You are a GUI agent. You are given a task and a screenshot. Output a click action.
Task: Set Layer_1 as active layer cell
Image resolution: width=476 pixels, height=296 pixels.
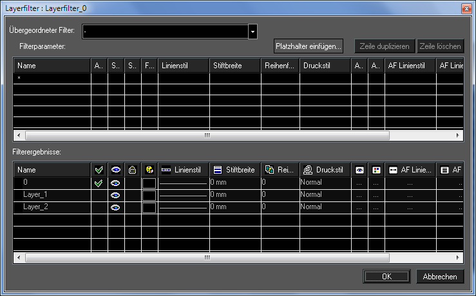[x=99, y=196]
